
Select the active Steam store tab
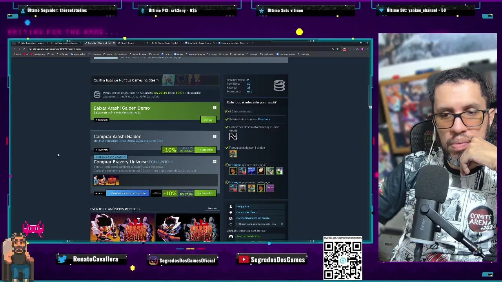[100, 43]
